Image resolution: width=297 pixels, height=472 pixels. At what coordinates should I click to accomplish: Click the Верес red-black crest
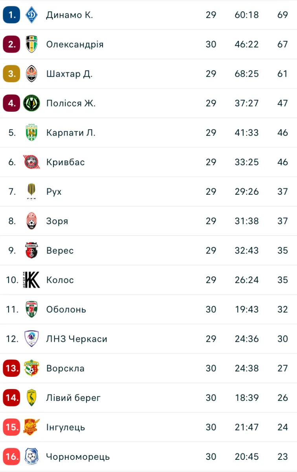[31, 251]
